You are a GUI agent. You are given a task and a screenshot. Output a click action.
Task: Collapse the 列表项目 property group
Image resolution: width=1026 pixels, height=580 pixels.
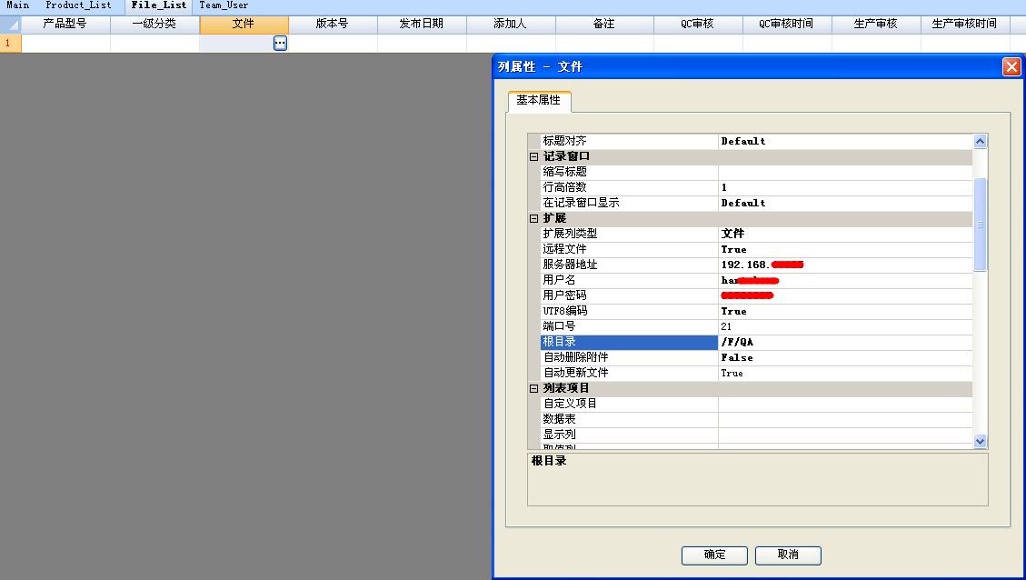tap(534, 389)
